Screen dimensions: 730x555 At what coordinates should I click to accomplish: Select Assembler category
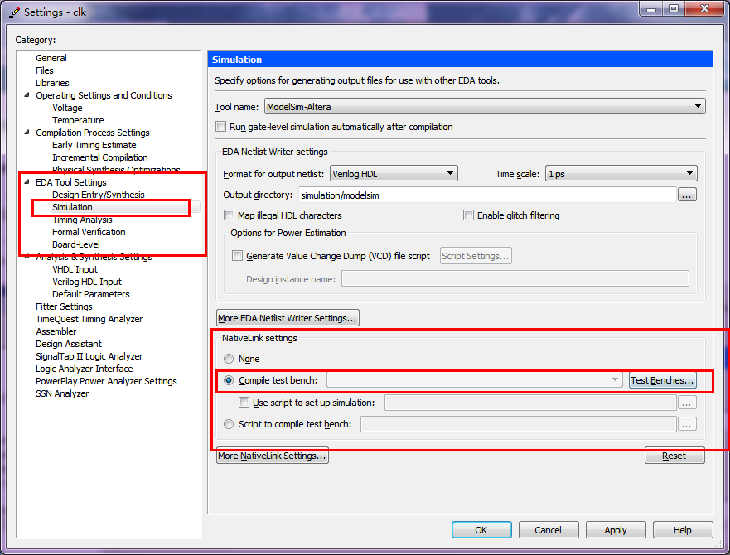coord(56,331)
